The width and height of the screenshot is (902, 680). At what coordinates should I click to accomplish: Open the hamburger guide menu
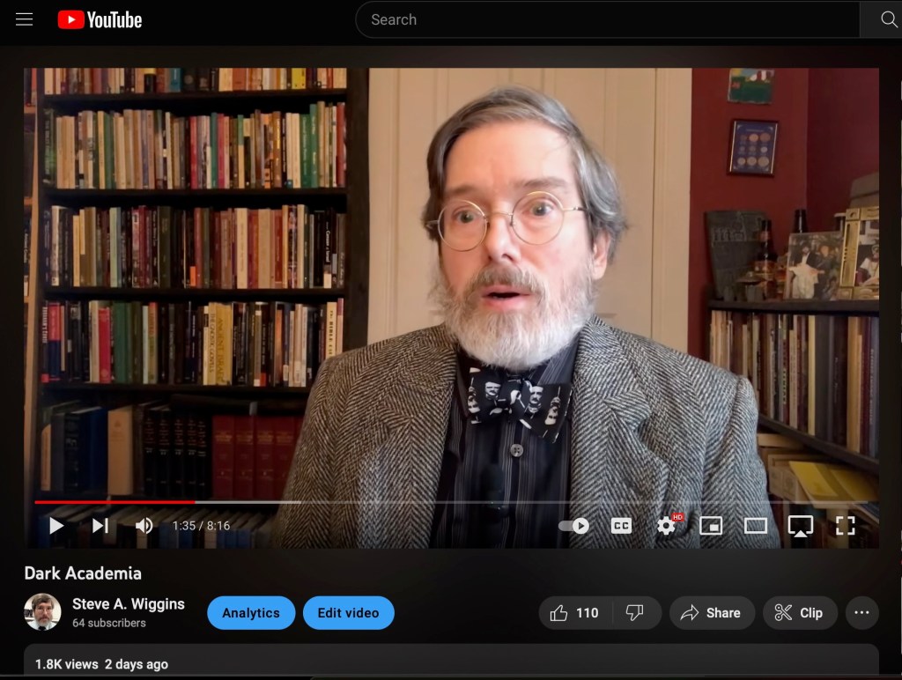(x=25, y=19)
